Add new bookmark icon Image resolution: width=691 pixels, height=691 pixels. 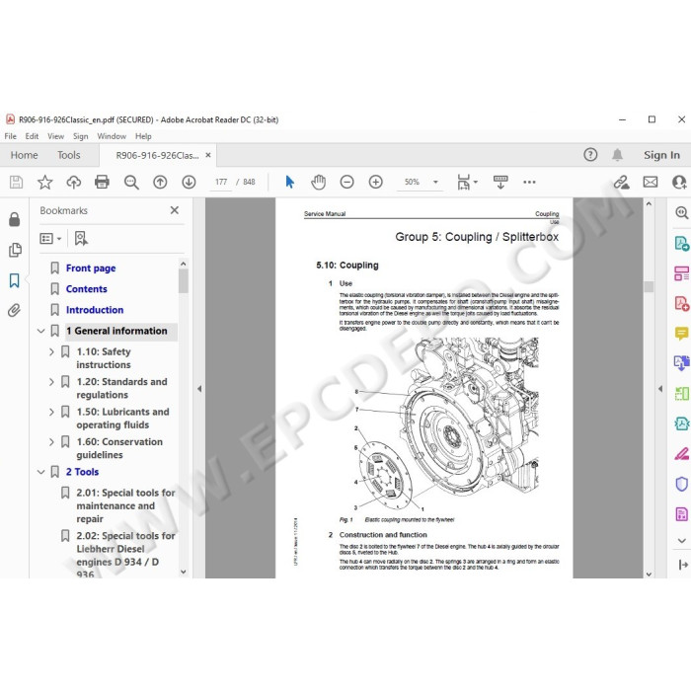(81, 239)
